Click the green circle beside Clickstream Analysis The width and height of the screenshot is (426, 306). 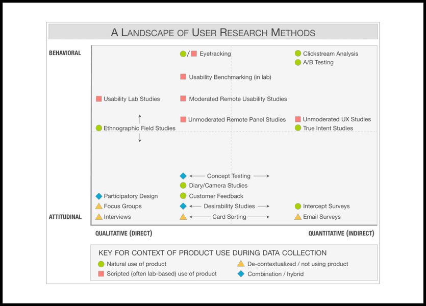pyautogui.click(x=298, y=54)
